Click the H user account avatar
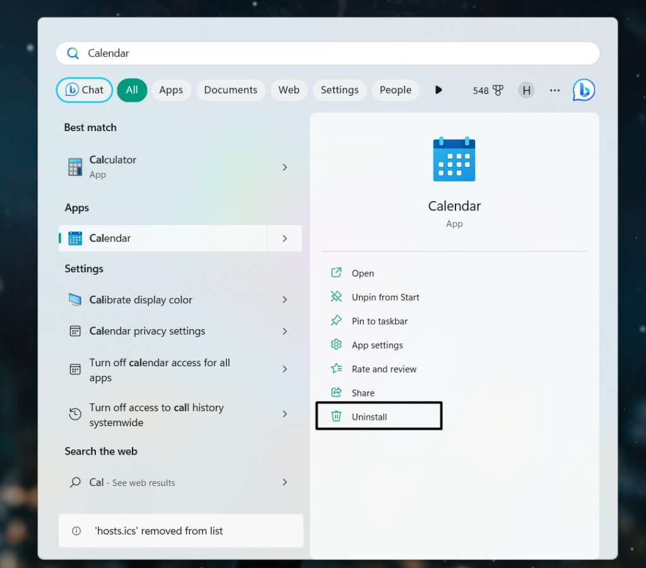This screenshot has width=646, height=568. coord(526,90)
